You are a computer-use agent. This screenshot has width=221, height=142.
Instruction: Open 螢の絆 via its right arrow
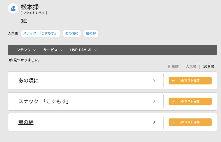154,122
